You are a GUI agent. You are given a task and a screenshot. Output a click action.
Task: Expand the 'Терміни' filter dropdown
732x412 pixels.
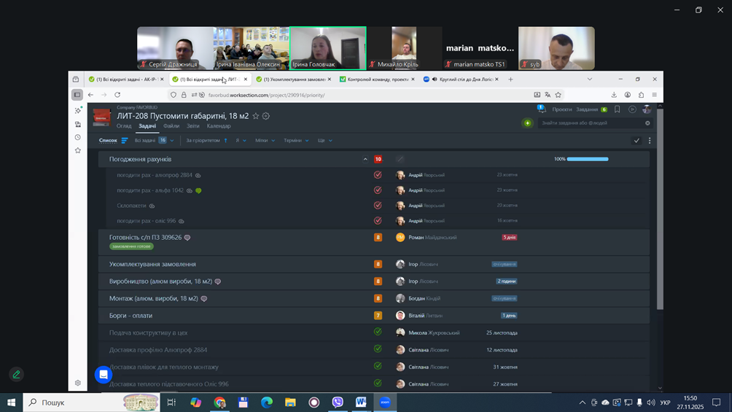(296, 141)
